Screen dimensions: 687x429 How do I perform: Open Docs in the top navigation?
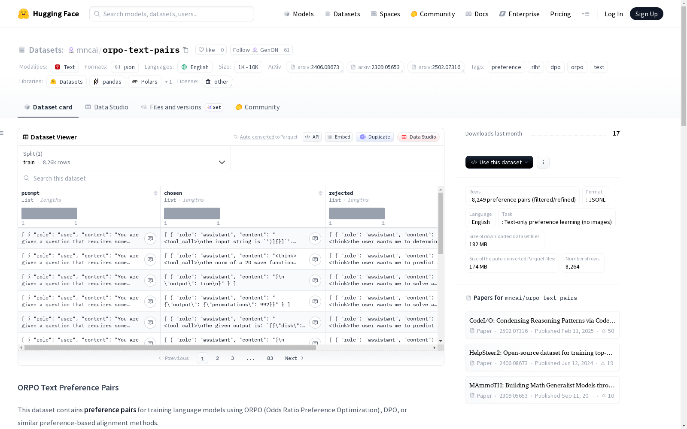pyautogui.click(x=477, y=14)
